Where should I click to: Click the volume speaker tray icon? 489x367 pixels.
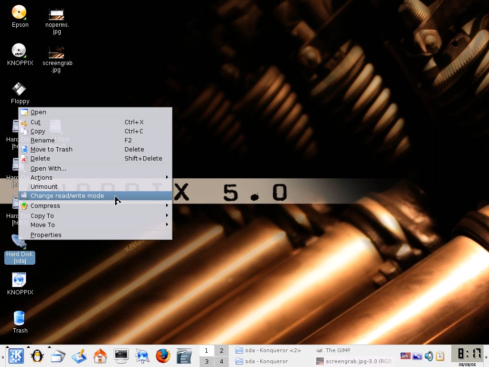(429, 356)
